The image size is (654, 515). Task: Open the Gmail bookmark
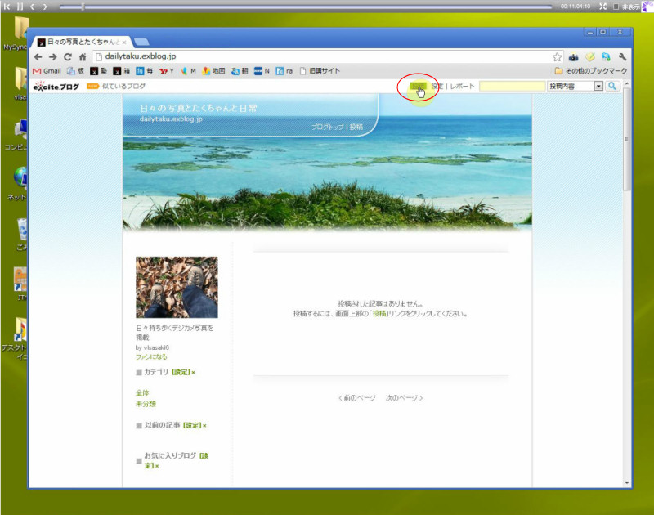pos(47,71)
